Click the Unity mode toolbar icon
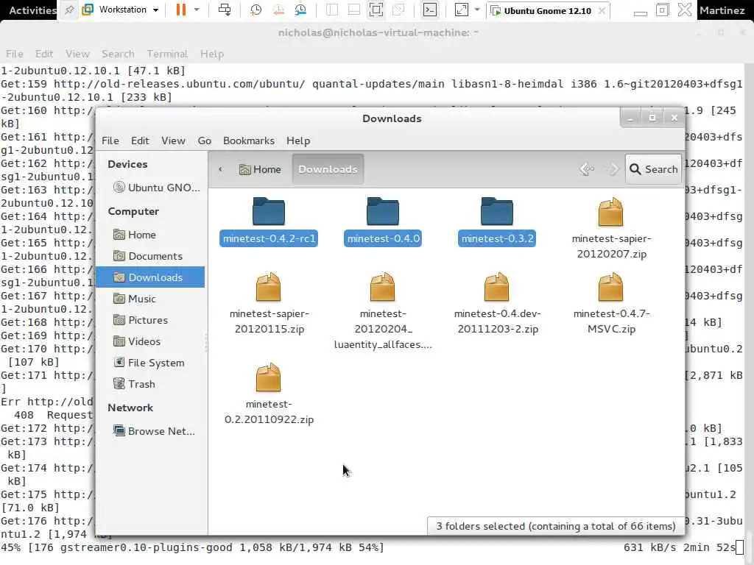The height and width of the screenshot is (565, 754). [x=398, y=10]
